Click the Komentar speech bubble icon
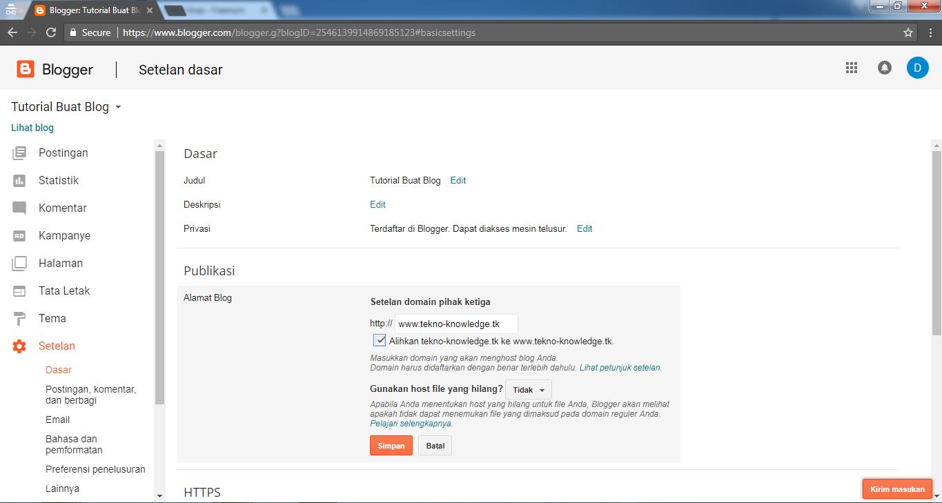This screenshot has width=942, height=503. (x=19, y=208)
